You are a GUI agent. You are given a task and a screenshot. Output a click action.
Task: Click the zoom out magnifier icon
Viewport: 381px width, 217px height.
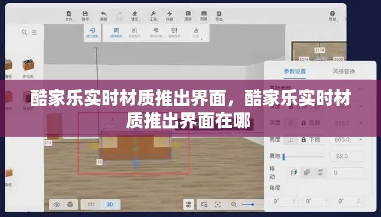pos(234,205)
